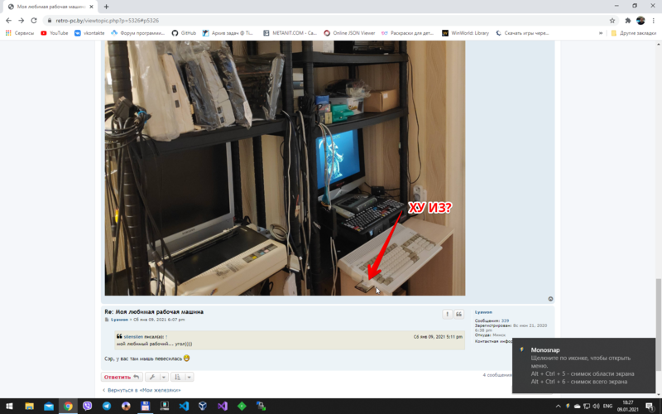Image resolution: width=662 pixels, height=414 pixels.
Task: Open the YouTube bookmark
Action: (54, 33)
